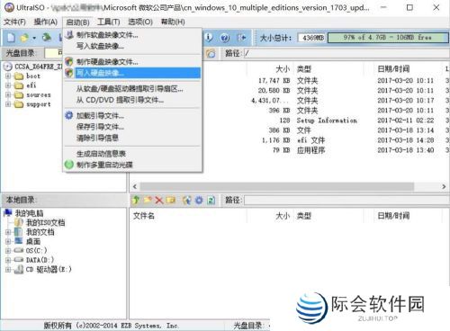Image resolution: width=450 pixels, height=331 pixels.
Task: Click icon beside 制作软盘映像文件 menu entry
Action: point(69,35)
